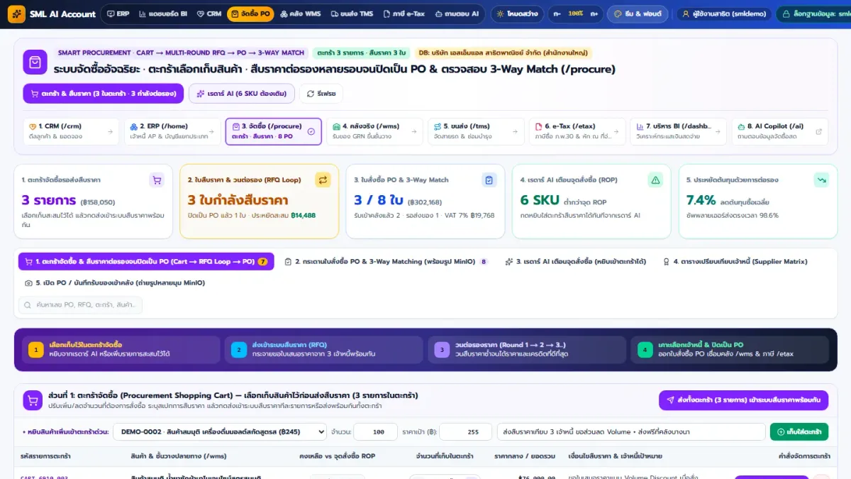
Task: Open the WMS warehouse module
Action: [x=301, y=13]
